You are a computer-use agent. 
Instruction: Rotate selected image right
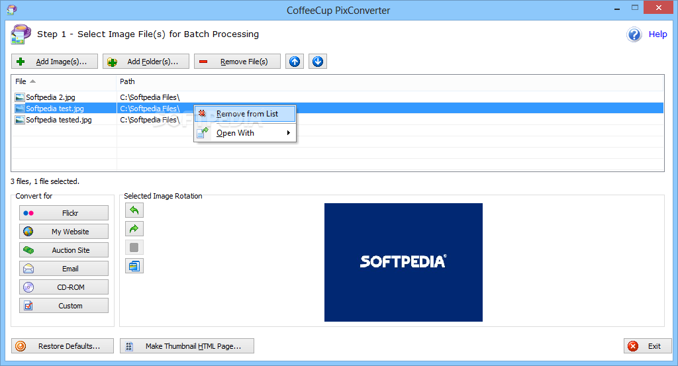(134, 229)
